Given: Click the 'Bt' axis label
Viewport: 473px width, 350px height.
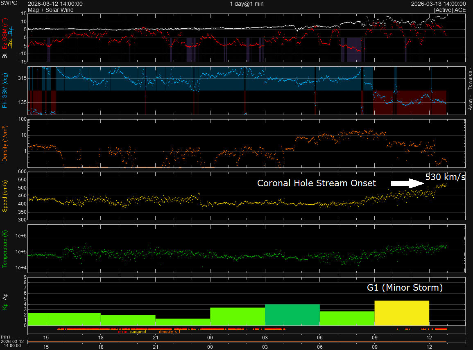Looking at the screenshot, I should coord(5,56).
